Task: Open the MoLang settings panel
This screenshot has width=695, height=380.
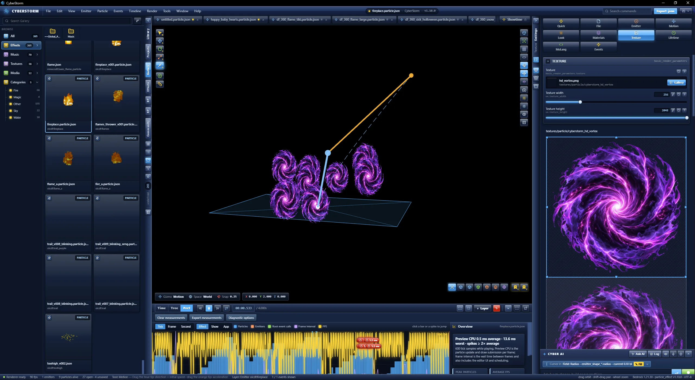Action: 561,47
